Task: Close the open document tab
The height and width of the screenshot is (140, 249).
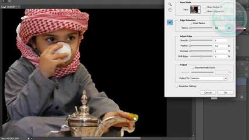Action: pos(19,7)
